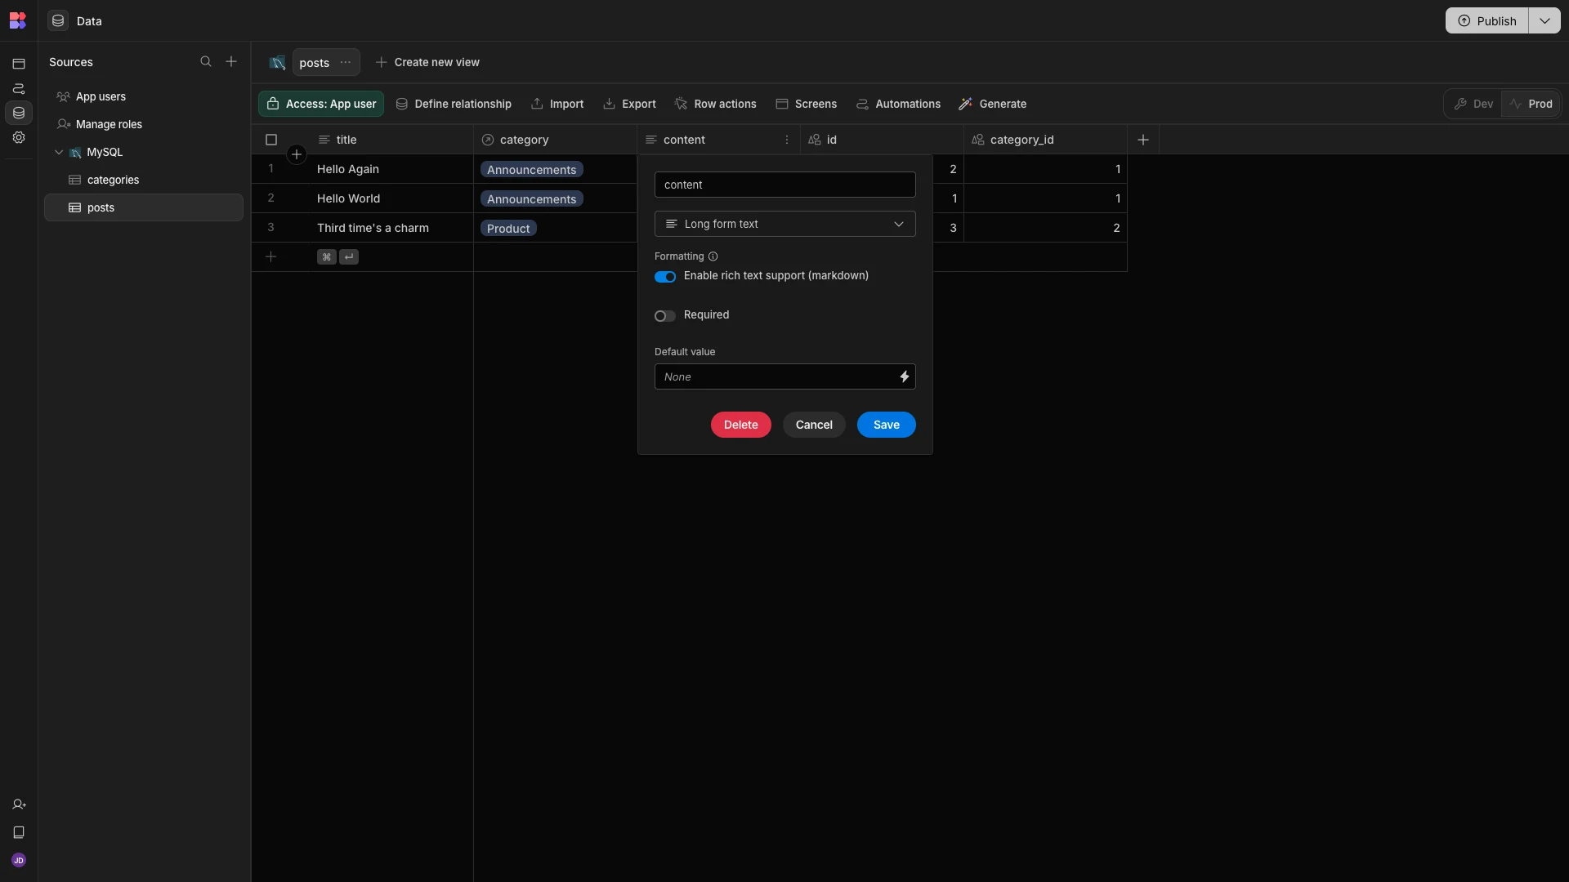
Task: Enable the Required toggle
Action: pos(665,316)
